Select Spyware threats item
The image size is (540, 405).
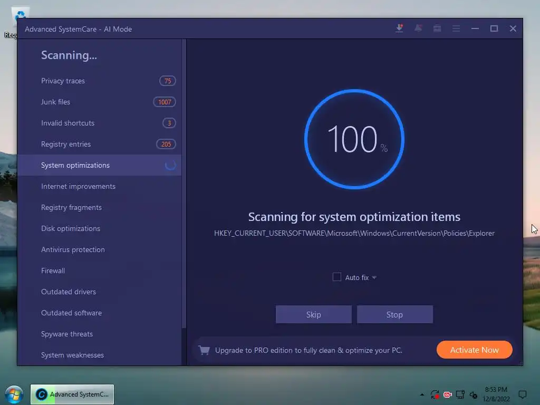pos(99,334)
